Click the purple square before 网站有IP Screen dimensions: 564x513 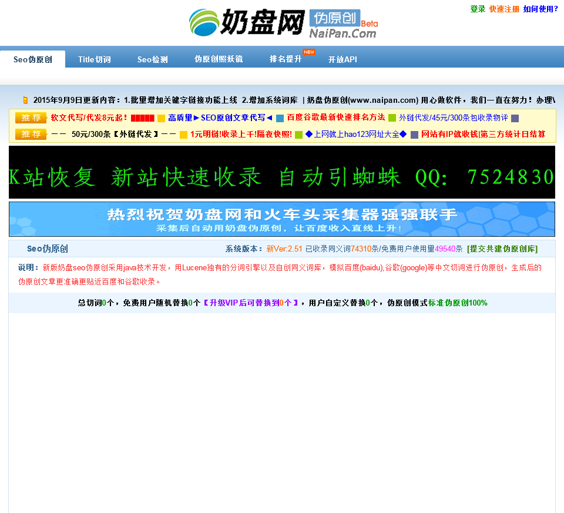414,135
